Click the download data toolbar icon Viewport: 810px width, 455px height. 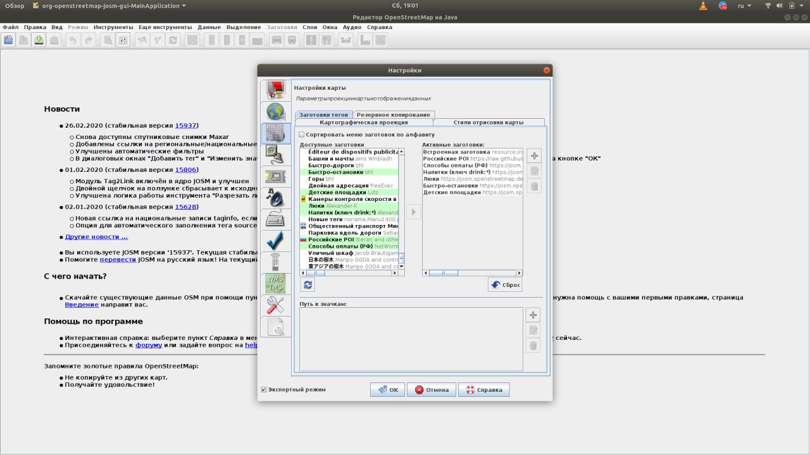pos(39,40)
